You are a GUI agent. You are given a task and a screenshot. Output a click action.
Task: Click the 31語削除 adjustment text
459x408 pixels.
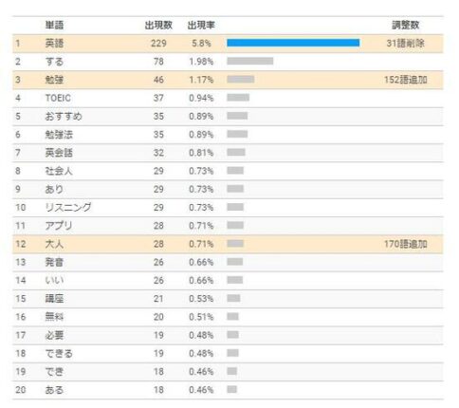click(x=406, y=44)
